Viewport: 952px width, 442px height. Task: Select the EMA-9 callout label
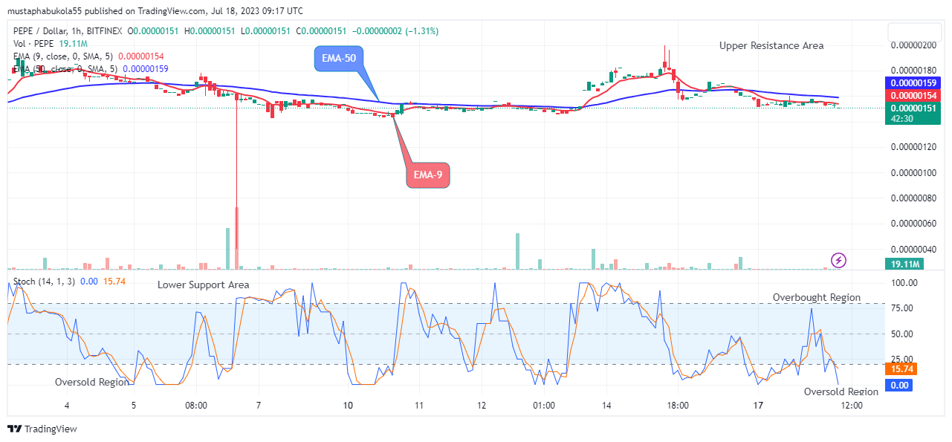pos(428,175)
